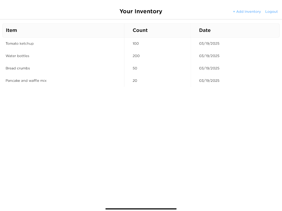Screen dimensions: 282x211
Task: Select date cell for Pancake and waffle mix
Action: click(209, 81)
